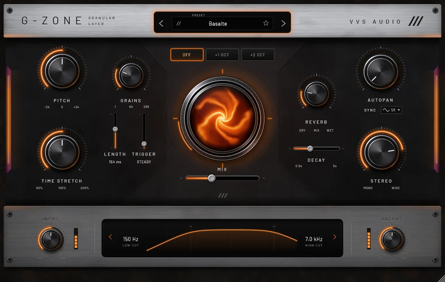Click the double-slash icon beside the preset name
This screenshot has width=445, height=282.
(x=178, y=23)
